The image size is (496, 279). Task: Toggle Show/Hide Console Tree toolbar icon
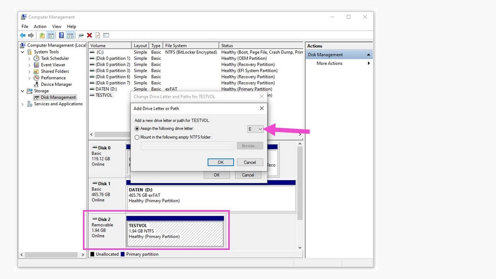(x=50, y=35)
